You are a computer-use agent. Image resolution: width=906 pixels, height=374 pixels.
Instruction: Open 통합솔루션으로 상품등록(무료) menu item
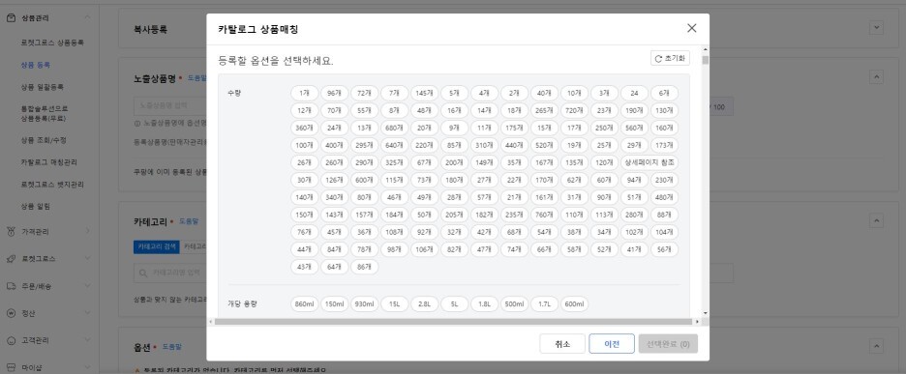[x=45, y=114]
